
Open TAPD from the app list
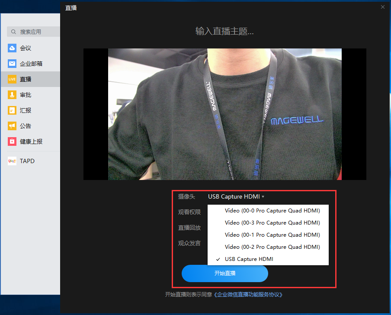[30, 161]
